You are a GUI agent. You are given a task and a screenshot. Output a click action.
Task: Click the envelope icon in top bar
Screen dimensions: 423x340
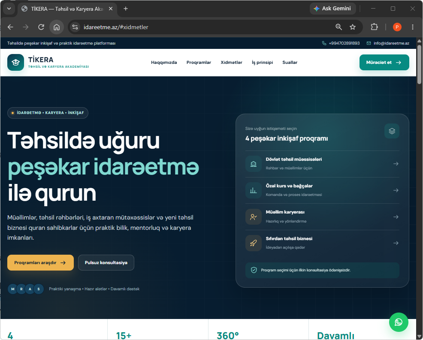(369, 43)
